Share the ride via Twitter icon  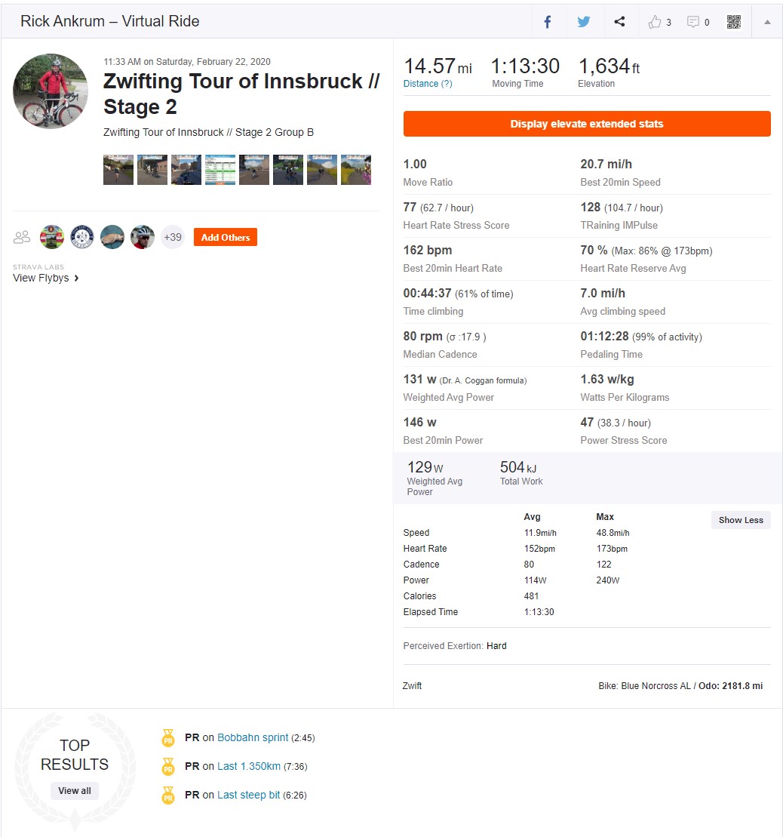coord(584,22)
